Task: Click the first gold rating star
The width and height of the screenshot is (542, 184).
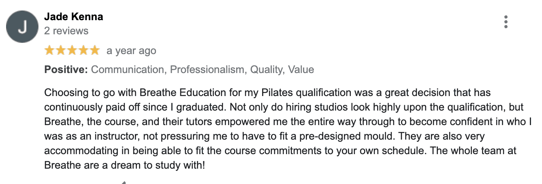Action: (x=50, y=50)
